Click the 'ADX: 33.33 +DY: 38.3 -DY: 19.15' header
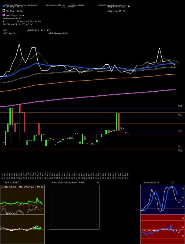 tap(23, 187)
